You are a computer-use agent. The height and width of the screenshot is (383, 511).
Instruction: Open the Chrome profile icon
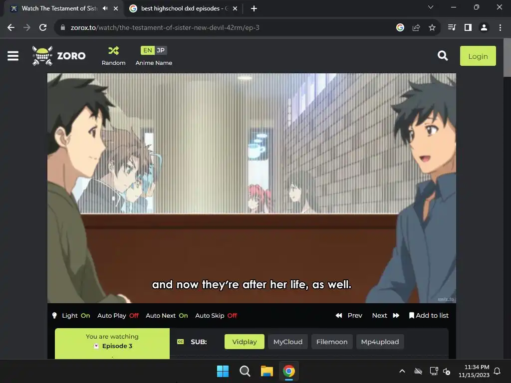484,28
